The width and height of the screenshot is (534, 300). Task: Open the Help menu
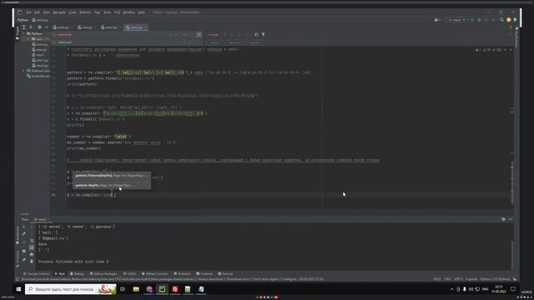coord(141,12)
